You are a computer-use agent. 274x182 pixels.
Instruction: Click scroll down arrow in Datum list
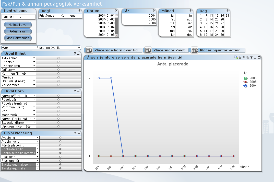[116, 35]
